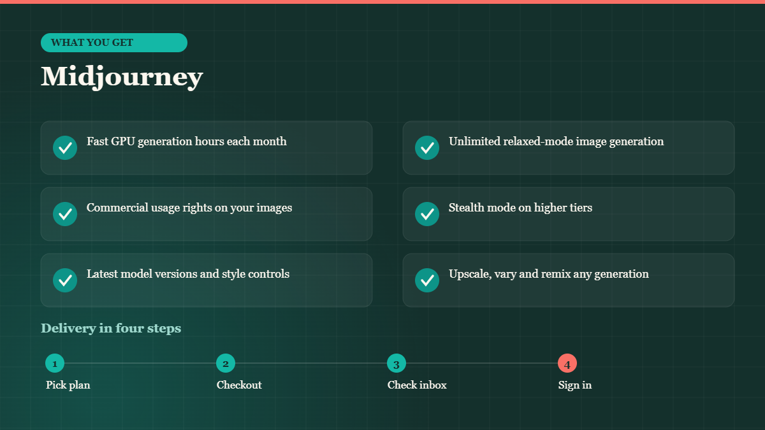Click the text 'Stealth mode on higher tiers'
This screenshot has height=430, width=765.
click(521, 208)
